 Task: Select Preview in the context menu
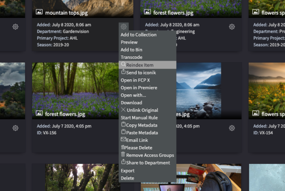[129, 42]
